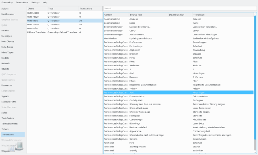258x155 pixels.
Task: Select the Translations tool in sidebar
Action: (x=13, y=135)
